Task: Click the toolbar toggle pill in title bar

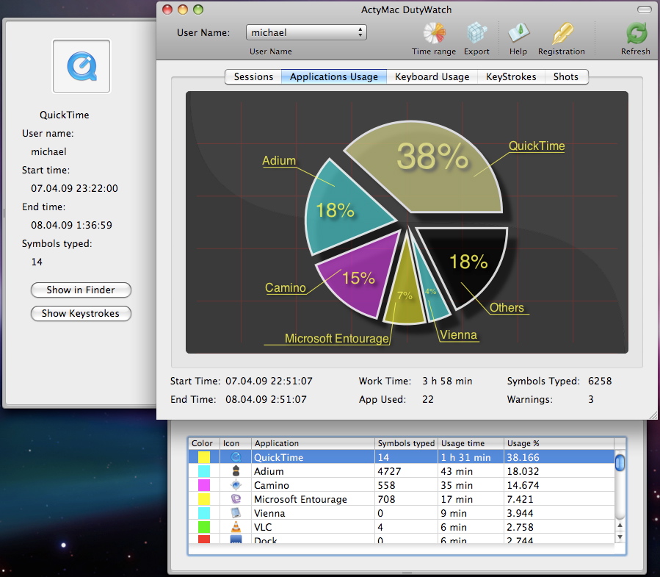Action: (644, 10)
